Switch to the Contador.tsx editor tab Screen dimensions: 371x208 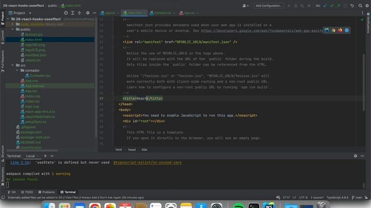tap(162, 13)
